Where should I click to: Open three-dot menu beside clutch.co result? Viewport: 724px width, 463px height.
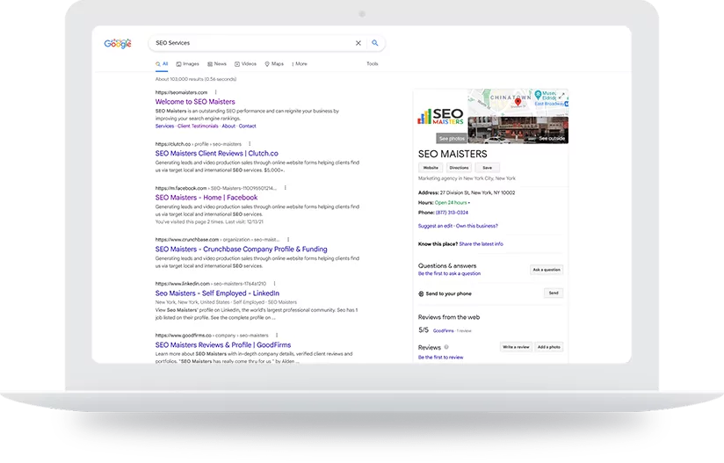tap(250, 144)
